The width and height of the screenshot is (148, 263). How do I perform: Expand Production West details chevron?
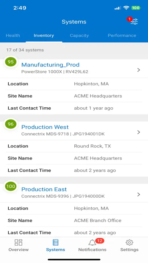tap(139, 132)
